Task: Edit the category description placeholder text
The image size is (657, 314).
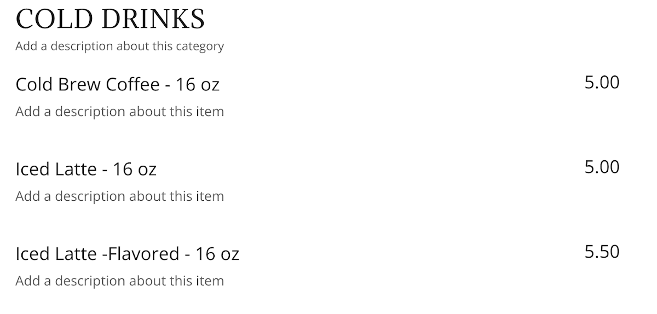Action: tap(119, 46)
